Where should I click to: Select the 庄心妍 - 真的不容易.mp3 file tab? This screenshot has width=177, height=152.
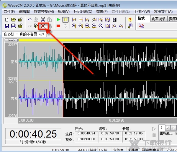coord(24,34)
